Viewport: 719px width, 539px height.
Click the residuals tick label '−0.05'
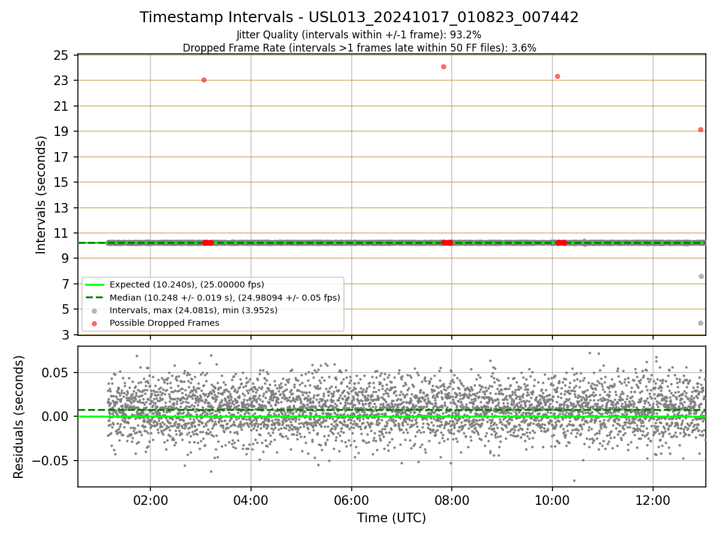[49, 461]
